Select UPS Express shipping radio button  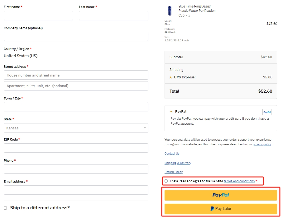point(171,77)
